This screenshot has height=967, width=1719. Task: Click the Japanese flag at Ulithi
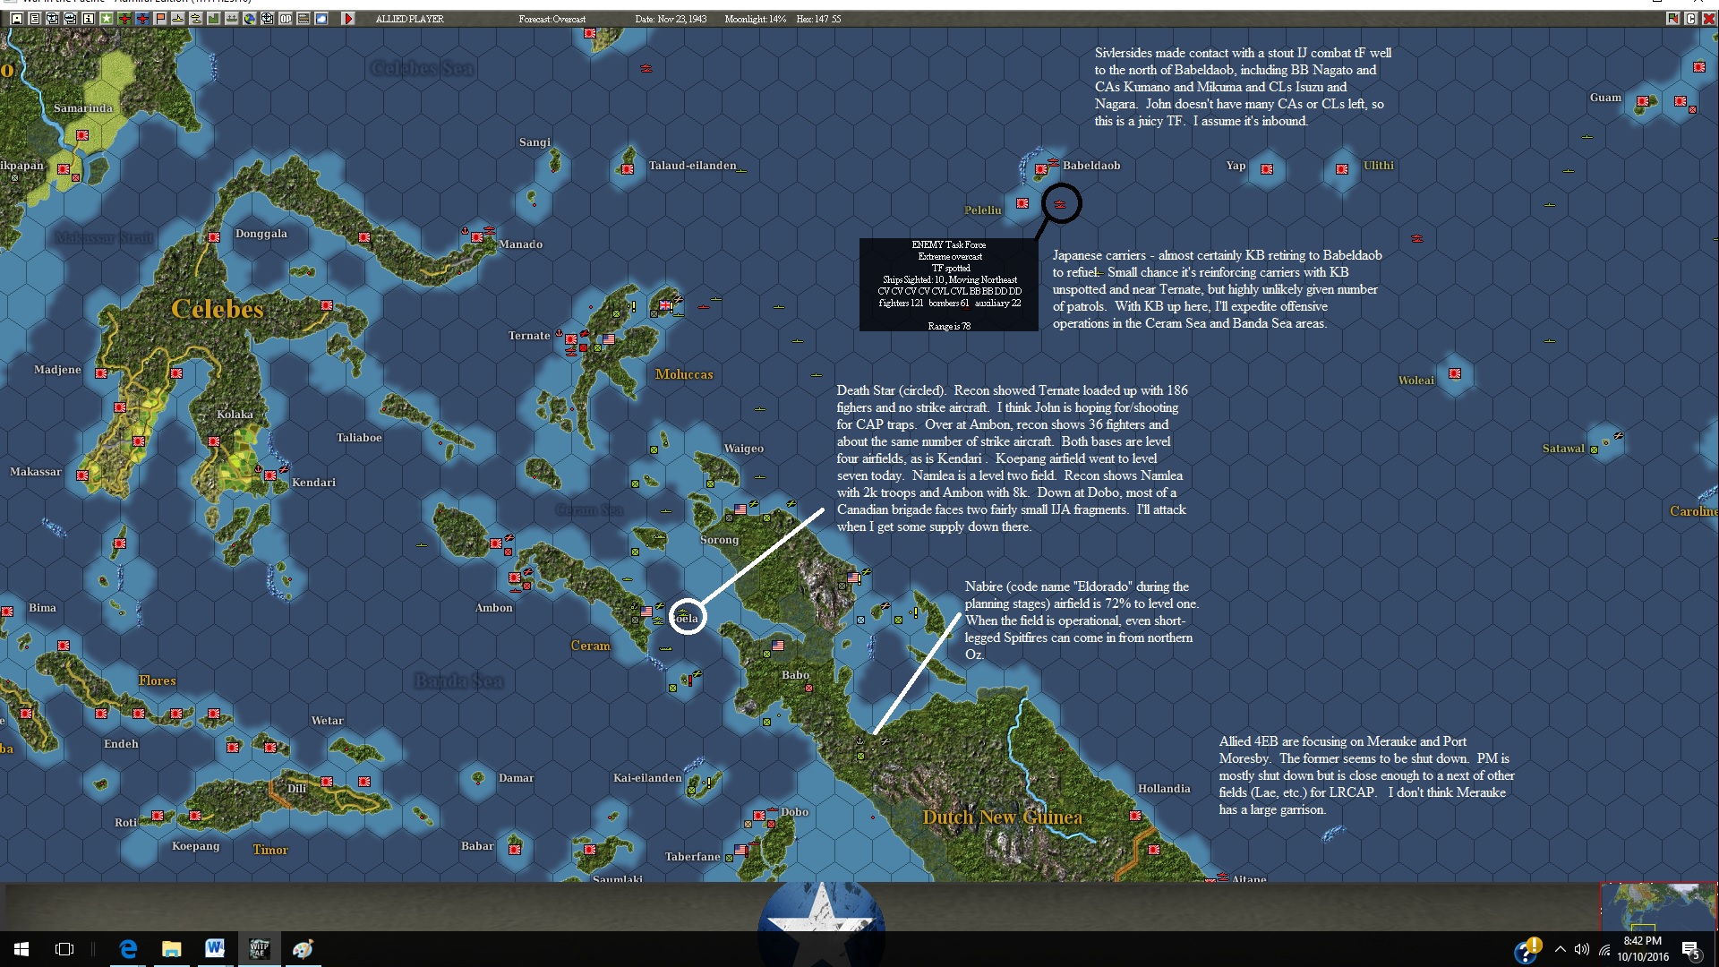tap(1342, 168)
